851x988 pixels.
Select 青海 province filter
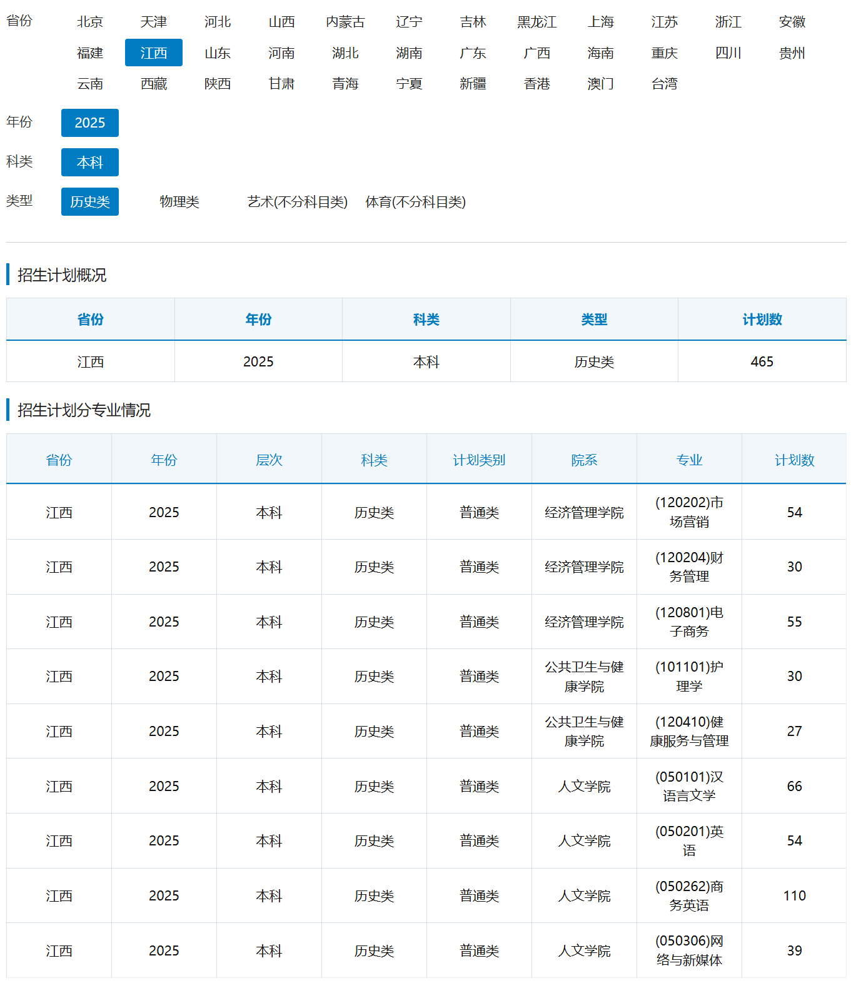pos(345,84)
